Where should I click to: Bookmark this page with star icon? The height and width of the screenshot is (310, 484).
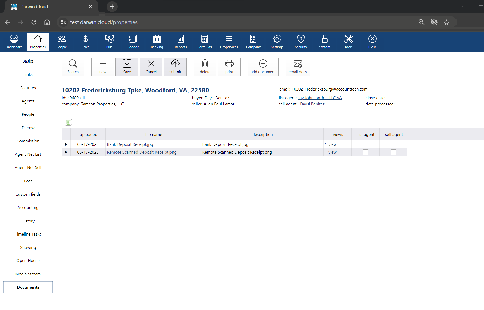point(446,22)
